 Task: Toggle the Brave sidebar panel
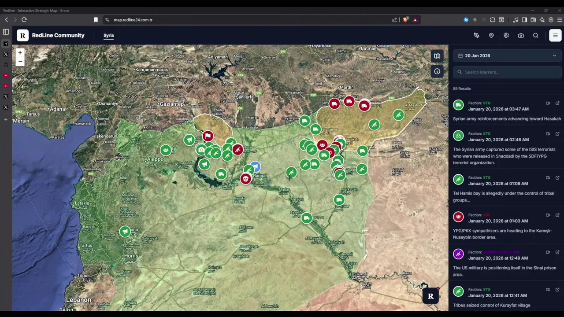pyautogui.click(x=524, y=20)
